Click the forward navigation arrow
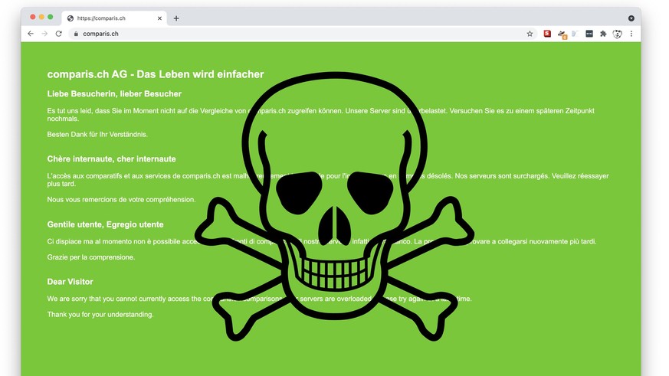This screenshot has width=669, height=376. click(44, 34)
